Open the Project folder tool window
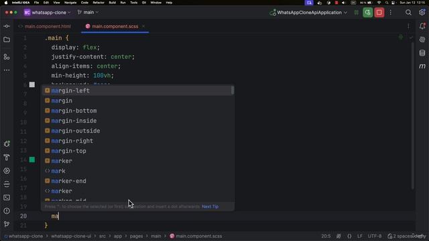Image resolution: width=429 pixels, height=241 pixels. pyautogui.click(x=7, y=40)
